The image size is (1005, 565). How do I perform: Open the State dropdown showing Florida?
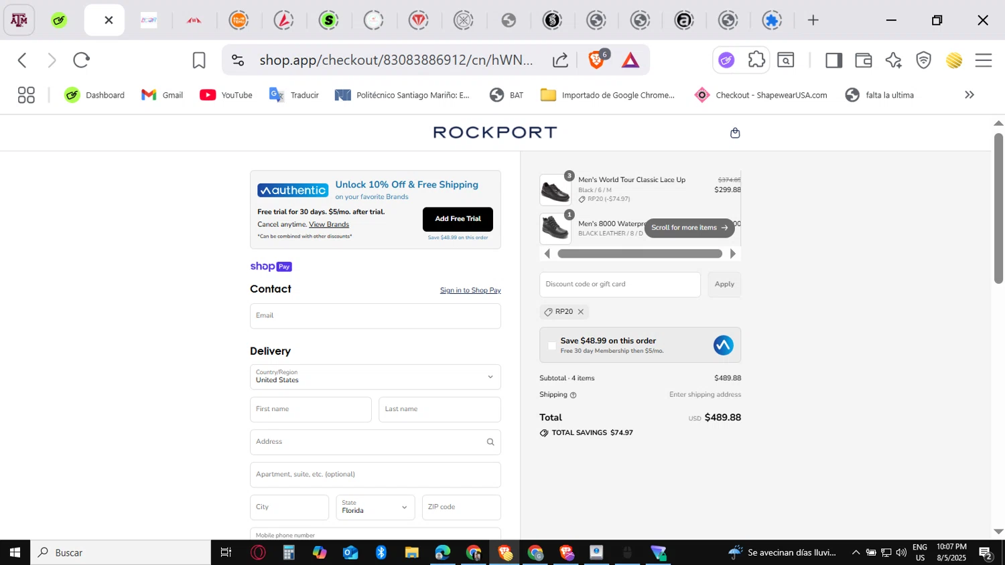click(375, 507)
